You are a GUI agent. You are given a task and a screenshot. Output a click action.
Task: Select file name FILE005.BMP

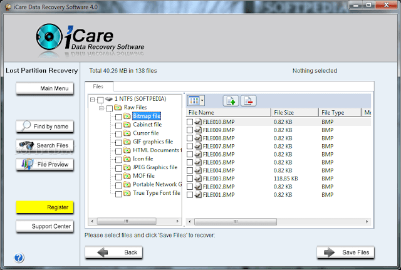tap(219, 162)
